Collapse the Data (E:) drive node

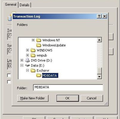(x=22, y=65)
